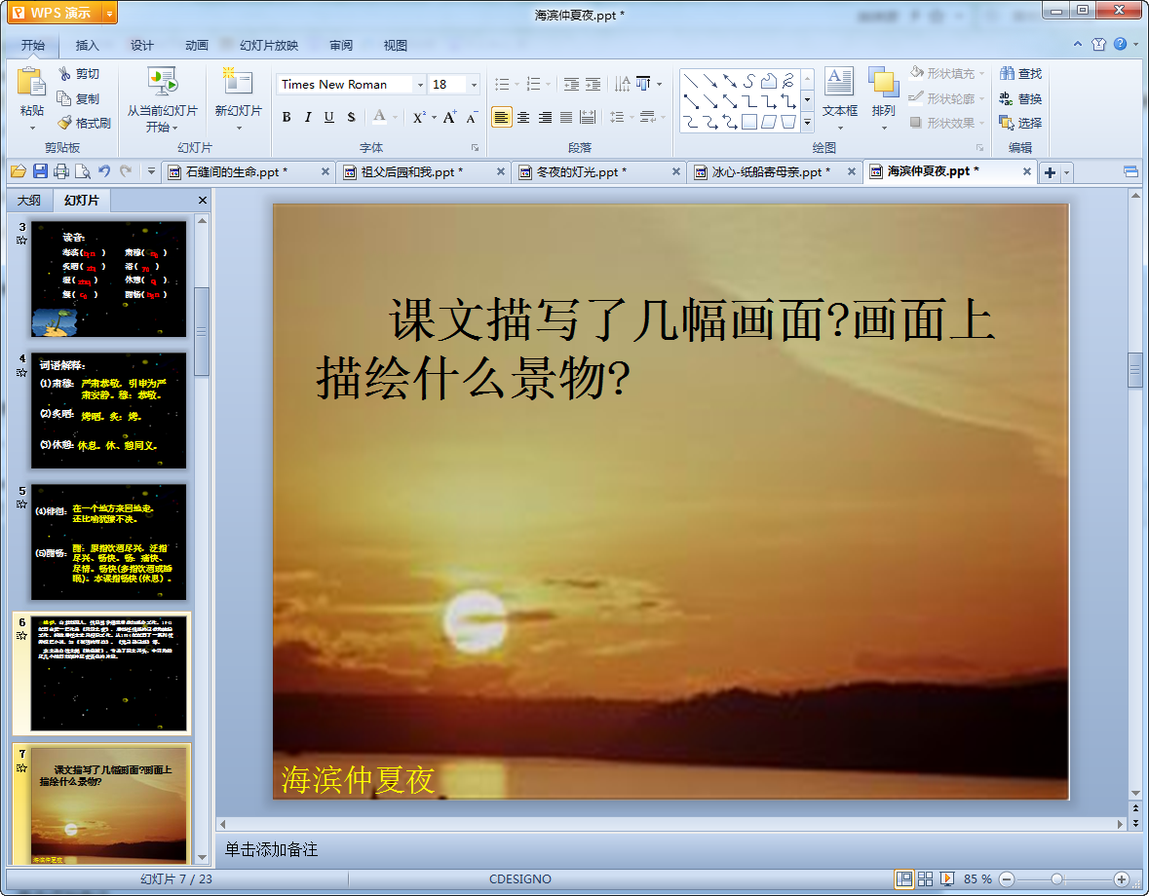Image resolution: width=1149 pixels, height=896 pixels.
Task: Click the Find (查找) button
Action: pos(1020,73)
